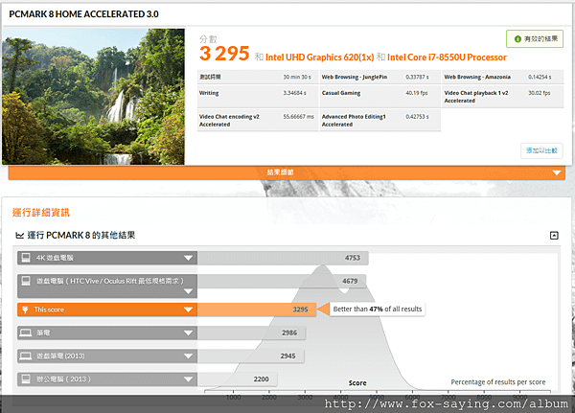Click the 3295 highlighted orange score bar
Viewport: 575px width, 413px height.
point(256,310)
